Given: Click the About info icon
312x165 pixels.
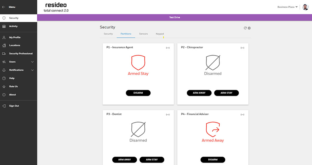Looking at the screenshot, I should 4,95.
